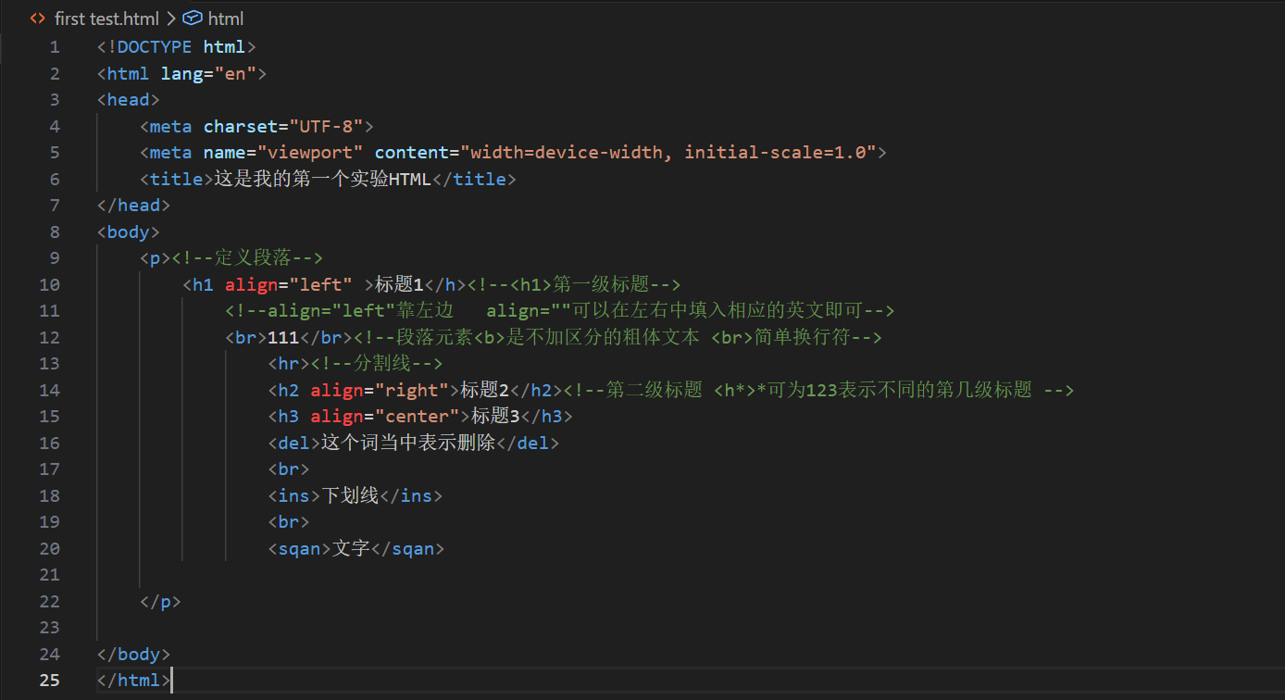Click line number 12 in the gutter
Screen dimensions: 1285x700
coord(49,338)
